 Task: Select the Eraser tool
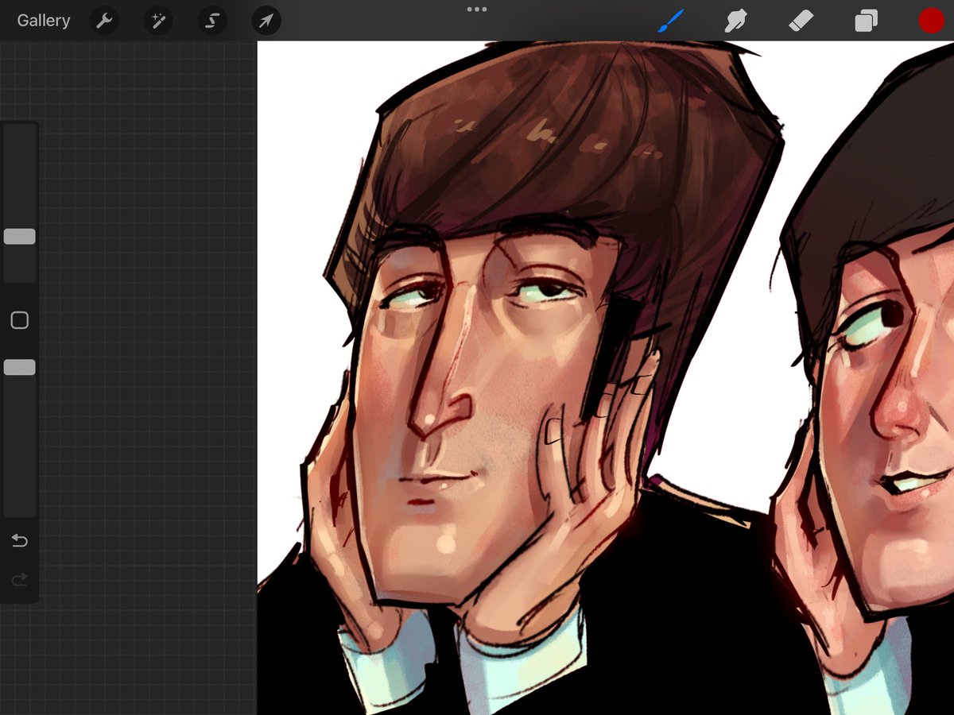click(801, 21)
